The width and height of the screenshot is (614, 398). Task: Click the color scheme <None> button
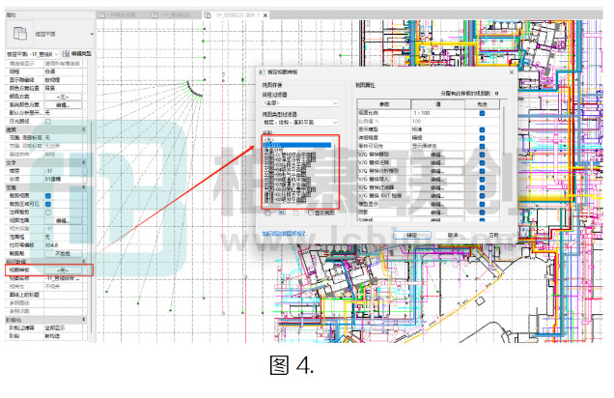click(x=63, y=97)
